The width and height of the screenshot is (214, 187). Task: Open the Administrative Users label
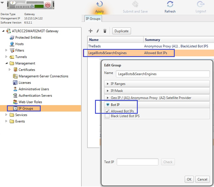click(34, 89)
